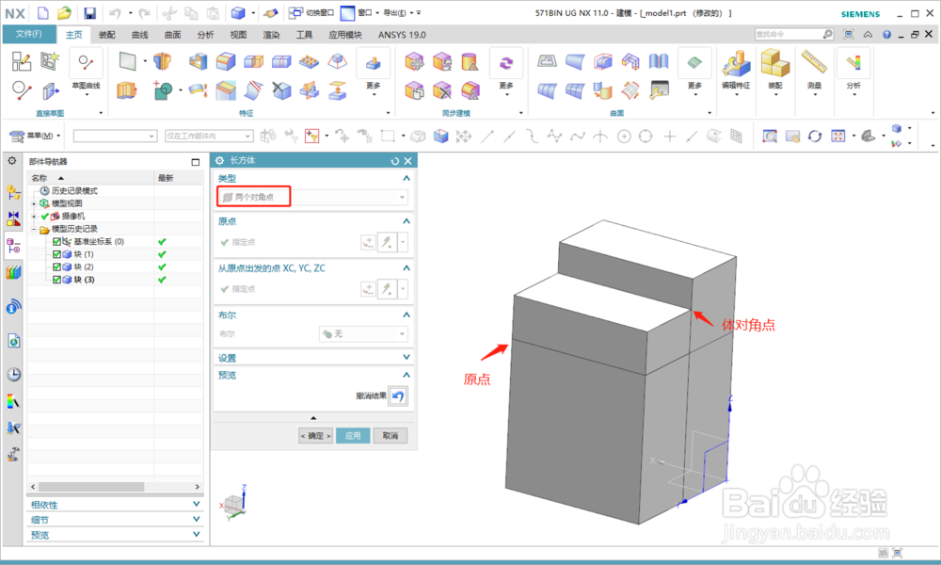Click the Pattern Feature icon
Viewport: 941px width, 565px height.
click(x=309, y=61)
